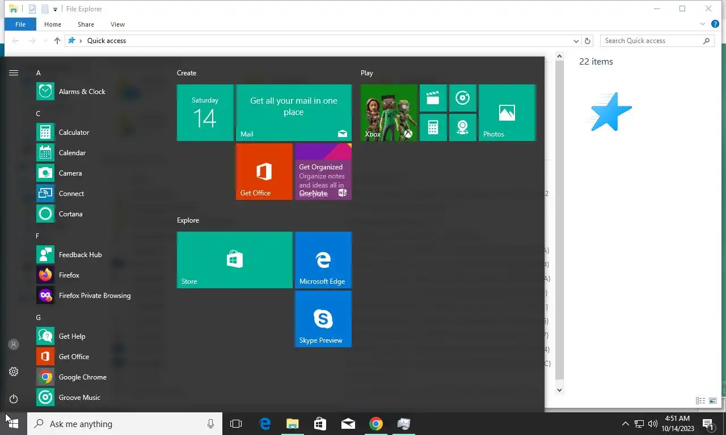Open Home ribbon tab in File Explorer

(53, 24)
